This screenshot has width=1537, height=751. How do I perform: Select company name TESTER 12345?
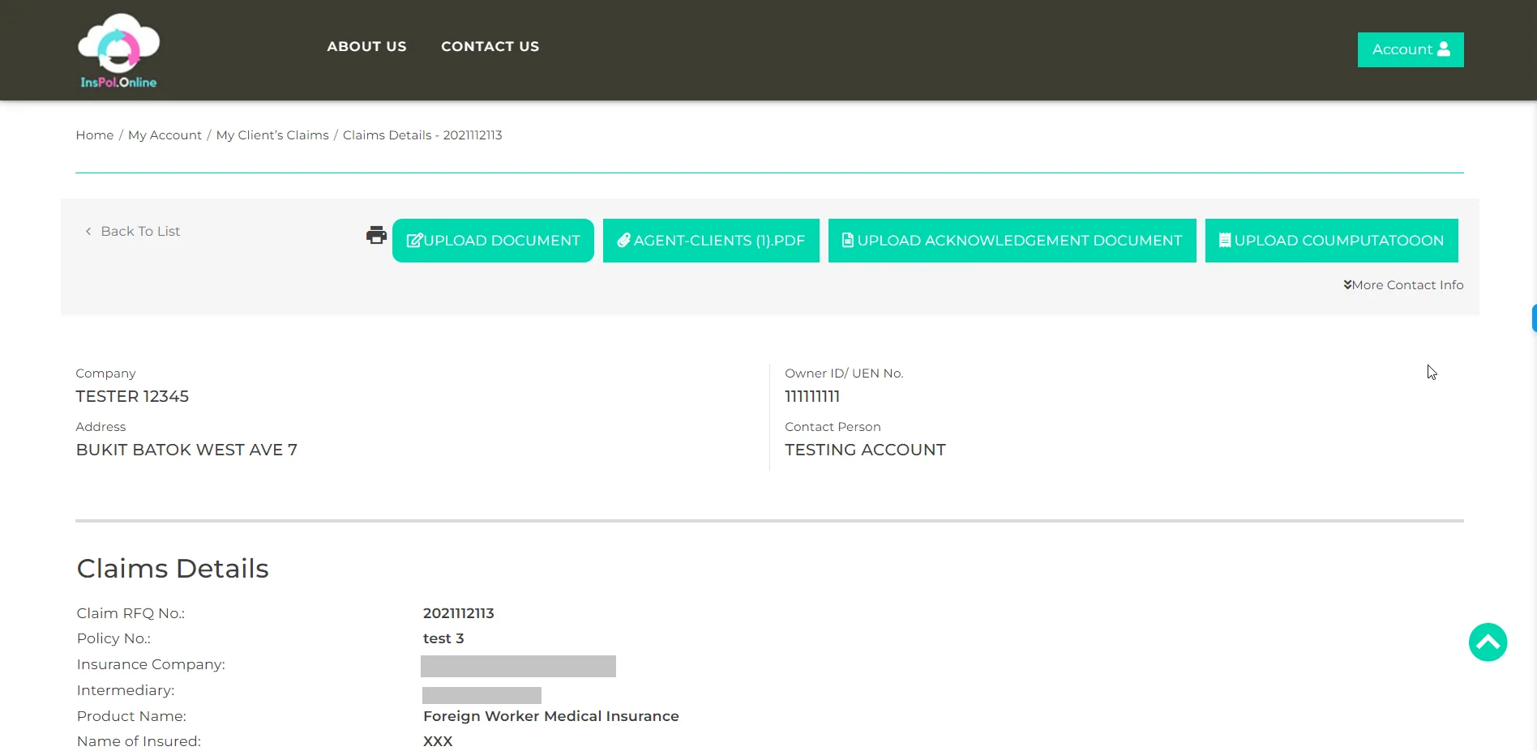coord(132,396)
